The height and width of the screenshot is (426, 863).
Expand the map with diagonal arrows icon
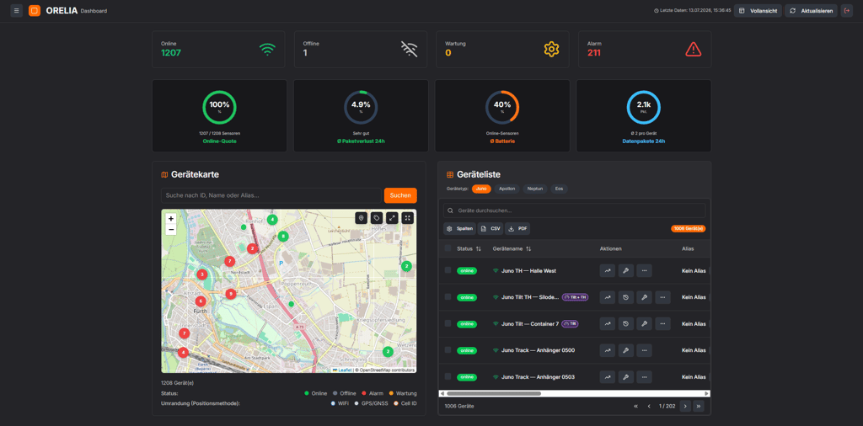click(392, 218)
